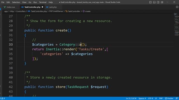
Task: Click 'render' method call on line 34
Action: click(x=69, y=49)
